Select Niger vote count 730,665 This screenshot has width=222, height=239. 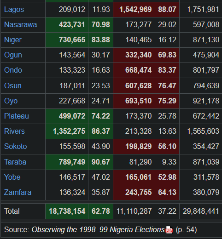coord(72,40)
